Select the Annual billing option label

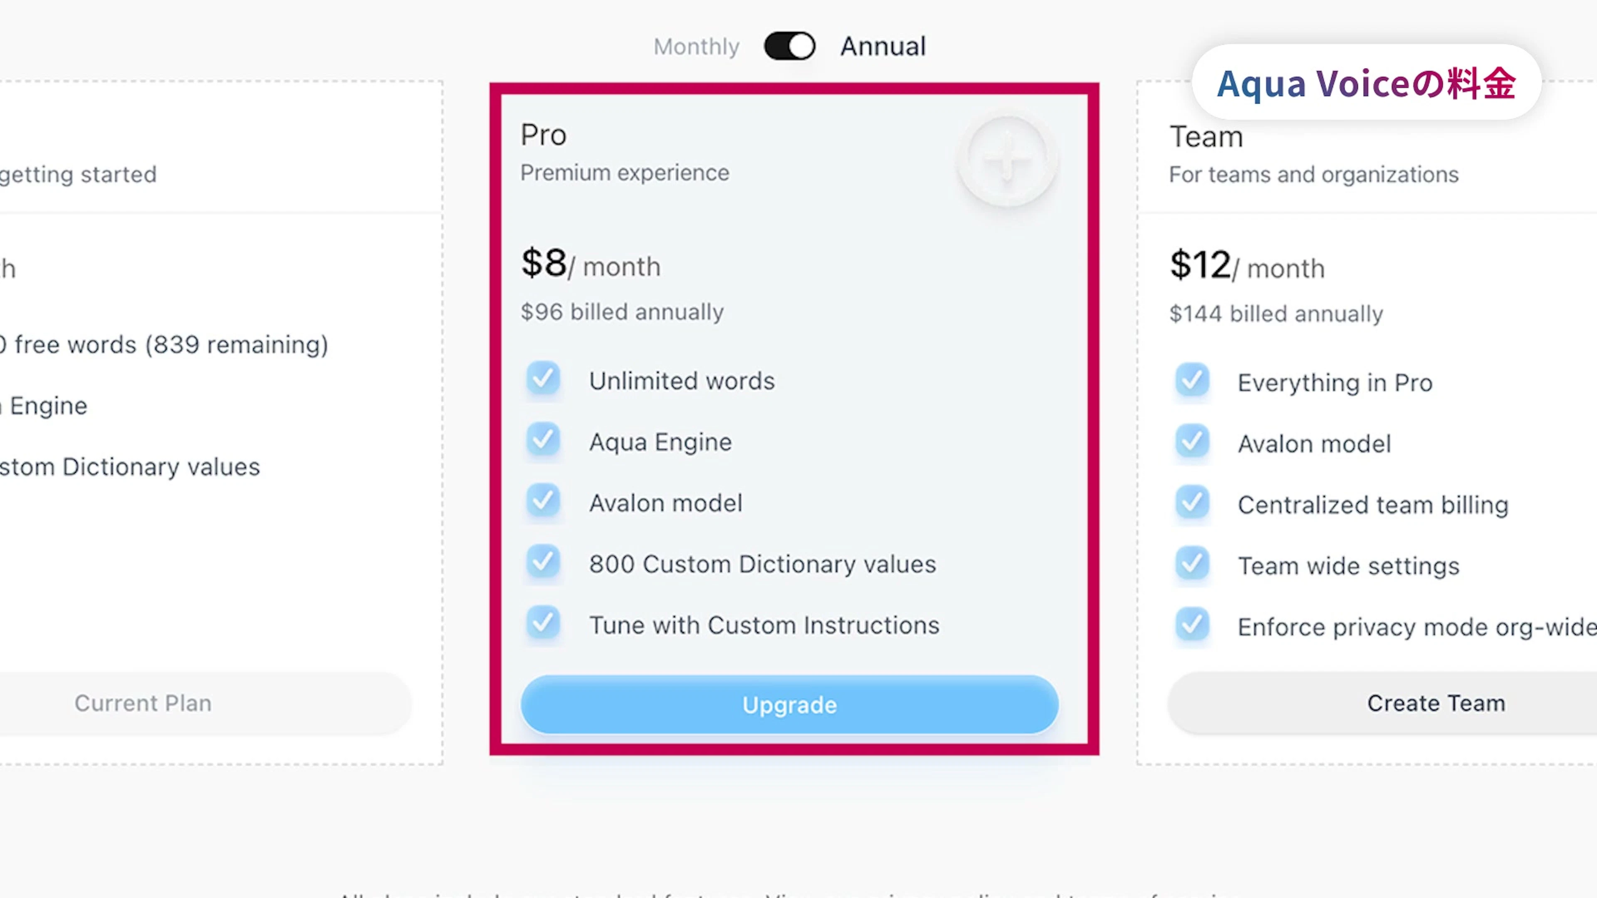click(x=883, y=47)
